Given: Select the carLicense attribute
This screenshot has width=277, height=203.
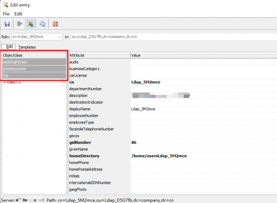Looking at the screenshot, I should 78,75.
